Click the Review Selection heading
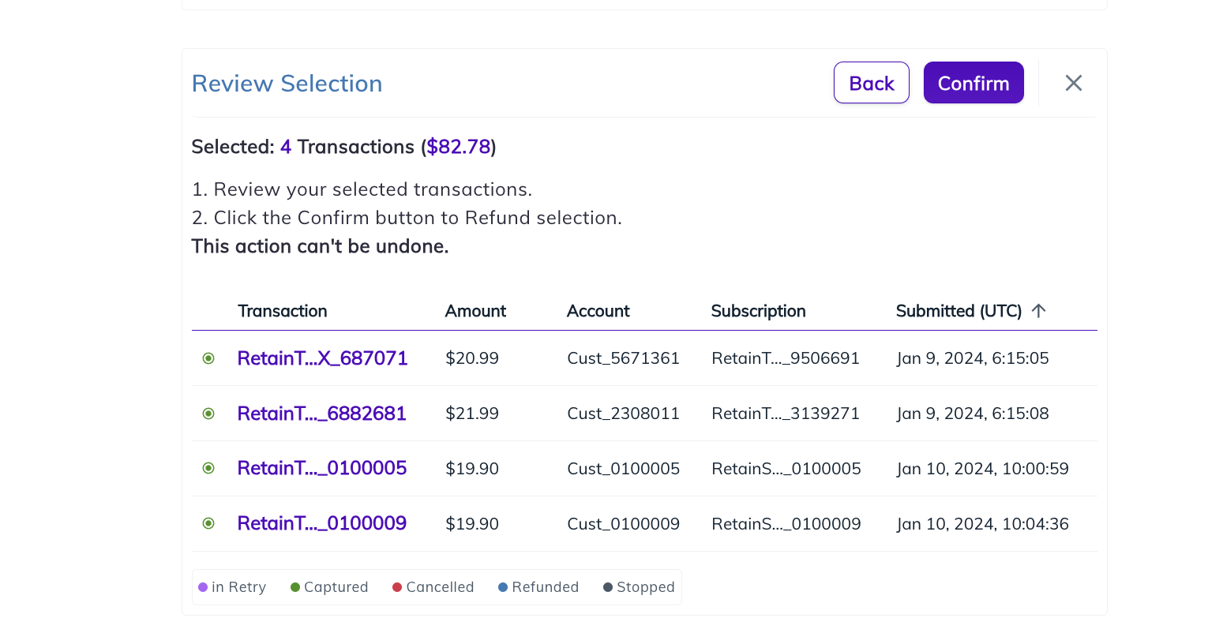 pyautogui.click(x=287, y=84)
